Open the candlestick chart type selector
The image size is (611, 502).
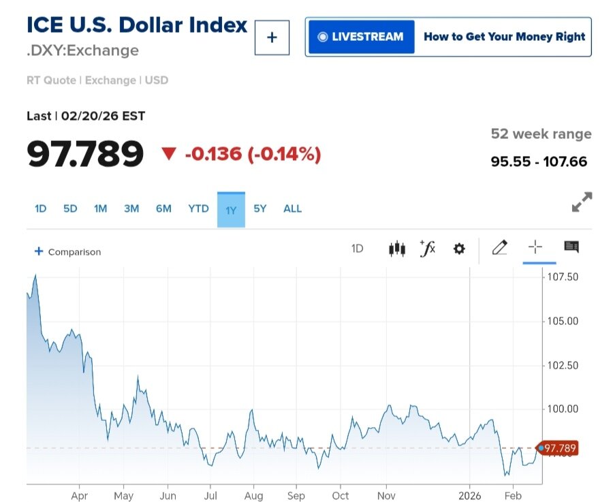coord(396,249)
